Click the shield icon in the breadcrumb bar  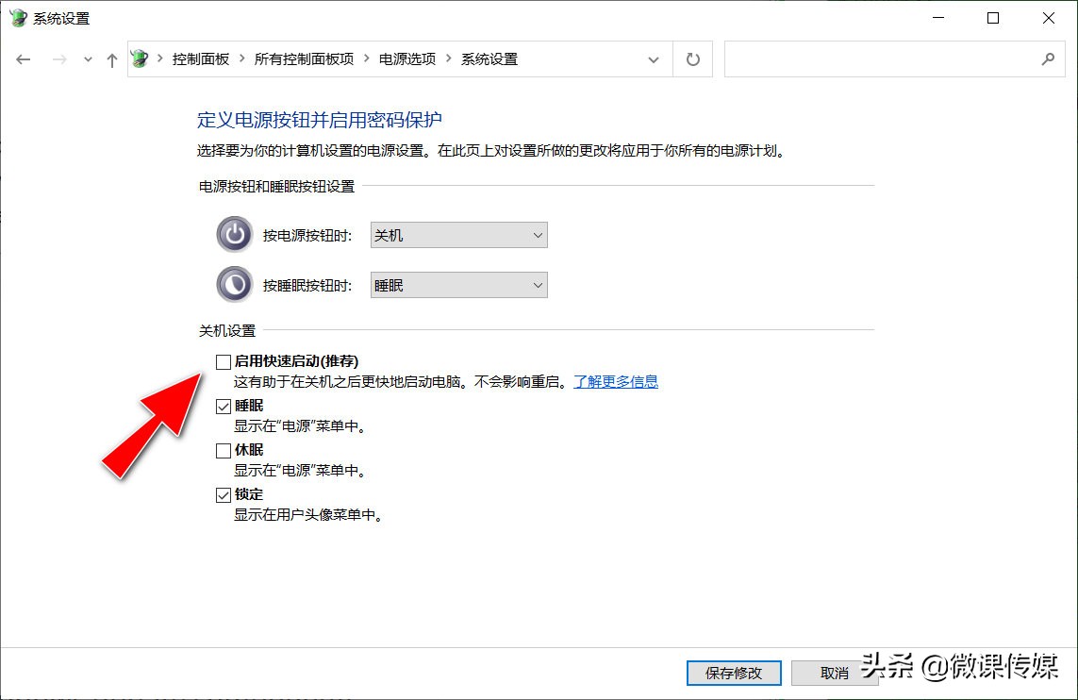[140, 58]
